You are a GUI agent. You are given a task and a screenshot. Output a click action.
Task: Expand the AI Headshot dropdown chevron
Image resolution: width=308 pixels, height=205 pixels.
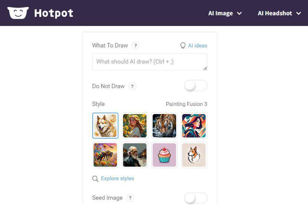298,13
